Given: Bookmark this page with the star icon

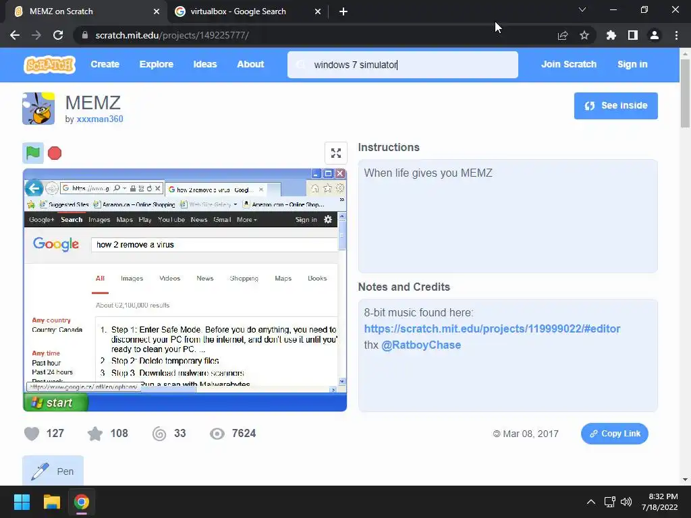Looking at the screenshot, I should point(584,35).
